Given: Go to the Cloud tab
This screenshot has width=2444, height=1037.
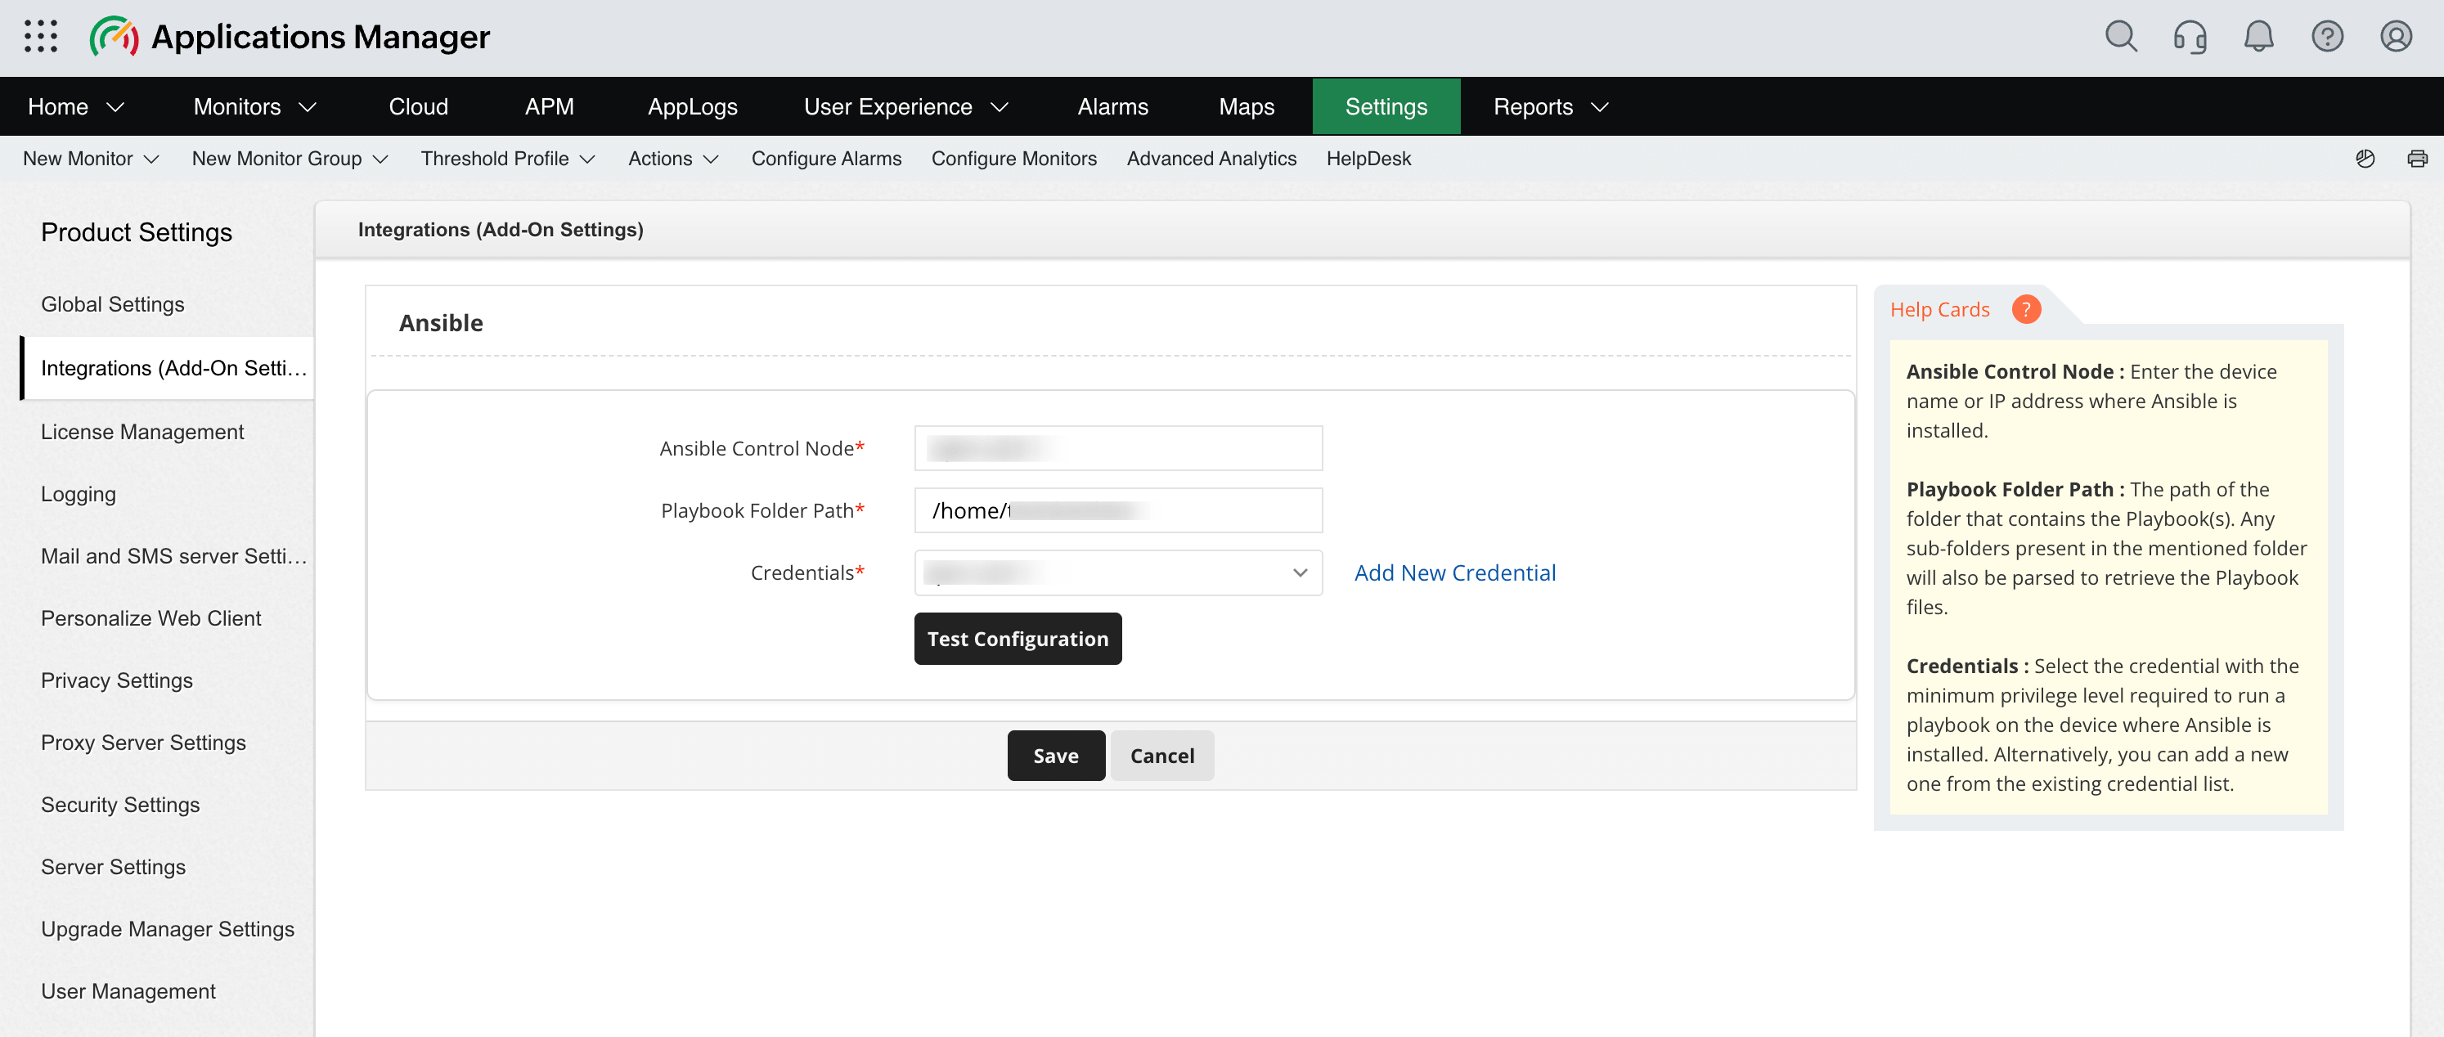Looking at the screenshot, I should click(419, 106).
